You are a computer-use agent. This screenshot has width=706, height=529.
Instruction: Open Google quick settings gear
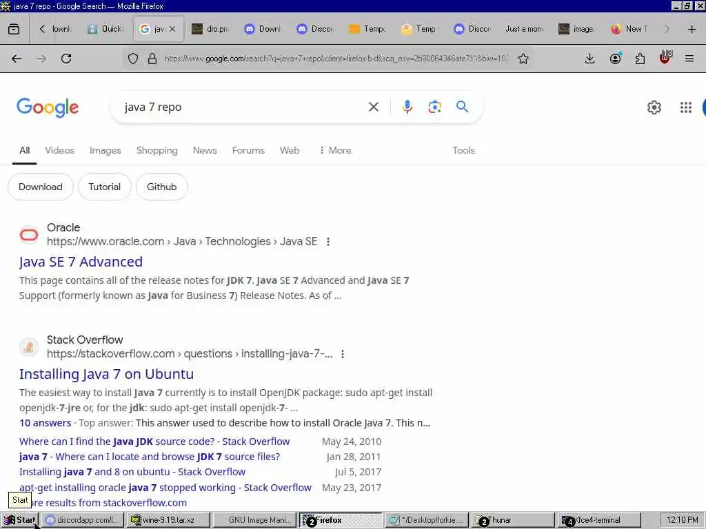[x=654, y=107]
